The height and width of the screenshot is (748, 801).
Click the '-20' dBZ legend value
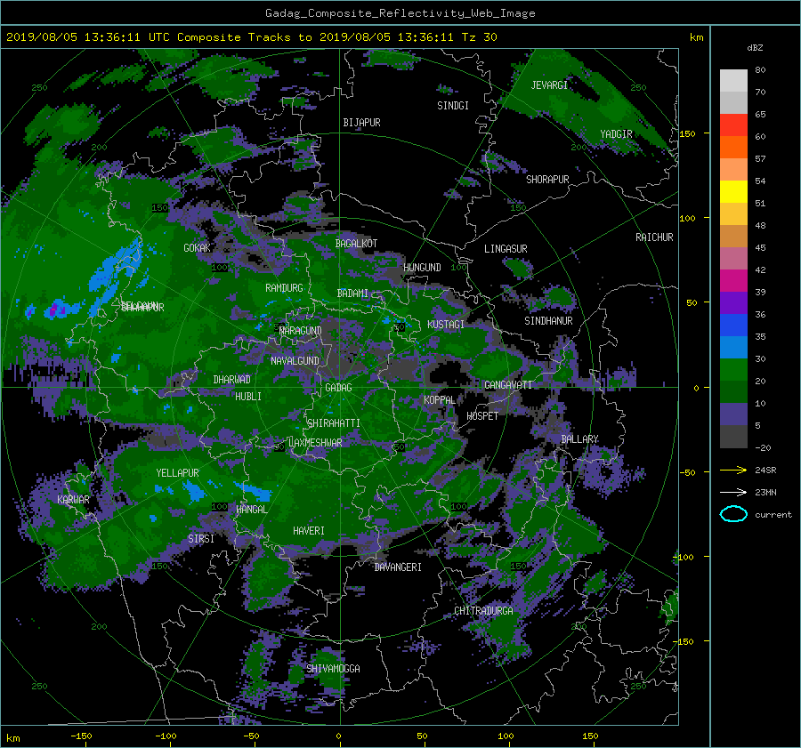click(x=762, y=447)
